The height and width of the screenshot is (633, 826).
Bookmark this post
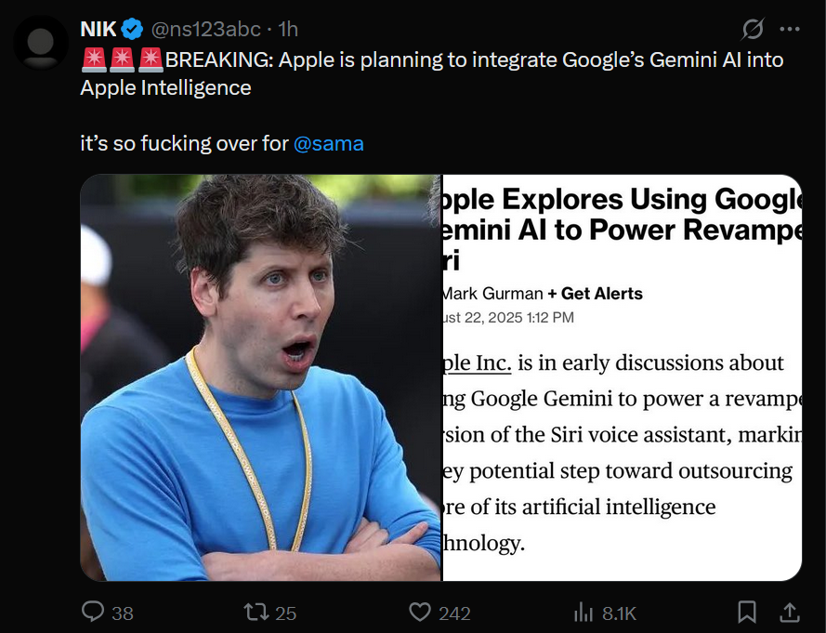pyautogui.click(x=746, y=612)
